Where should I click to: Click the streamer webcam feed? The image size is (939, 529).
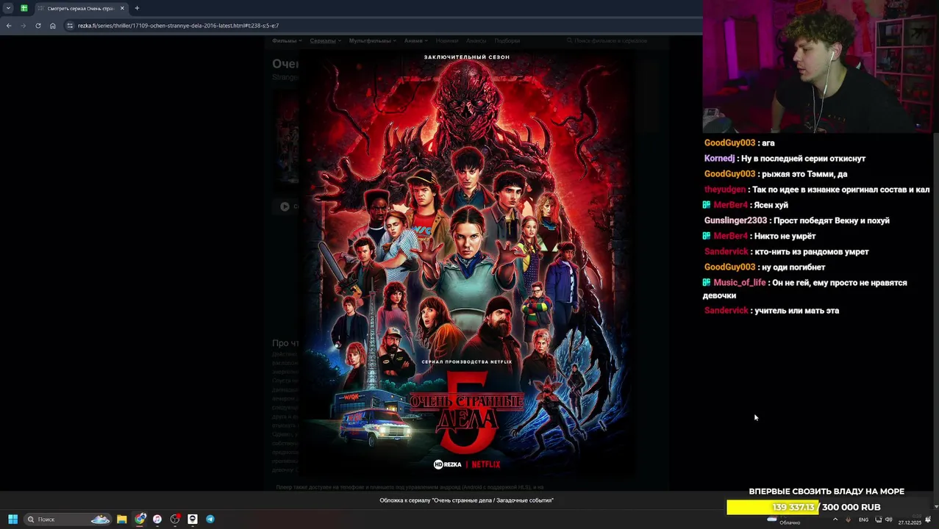point(821,66)
